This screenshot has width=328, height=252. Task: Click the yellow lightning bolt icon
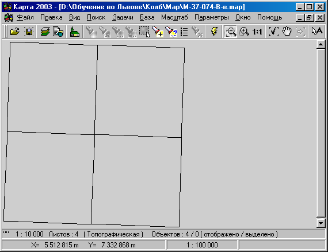point(214,32)
